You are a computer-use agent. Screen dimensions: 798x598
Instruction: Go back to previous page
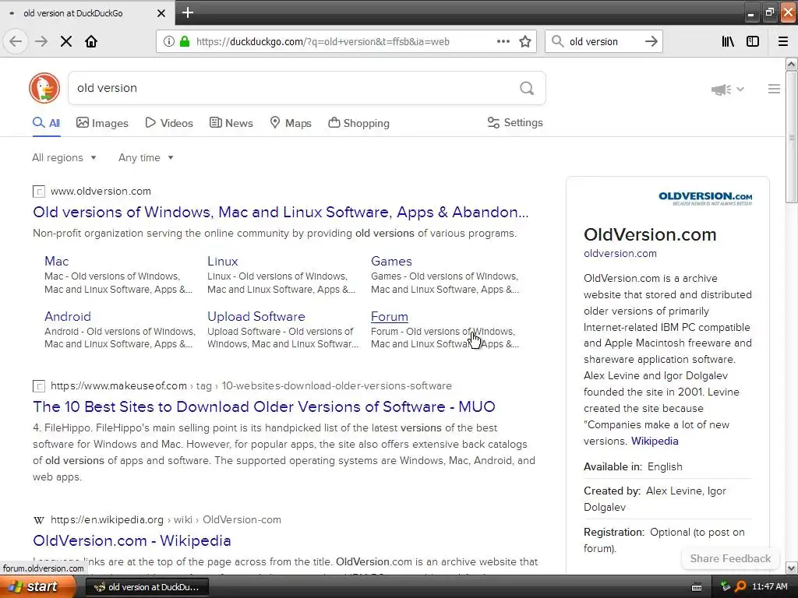point(16,42)
